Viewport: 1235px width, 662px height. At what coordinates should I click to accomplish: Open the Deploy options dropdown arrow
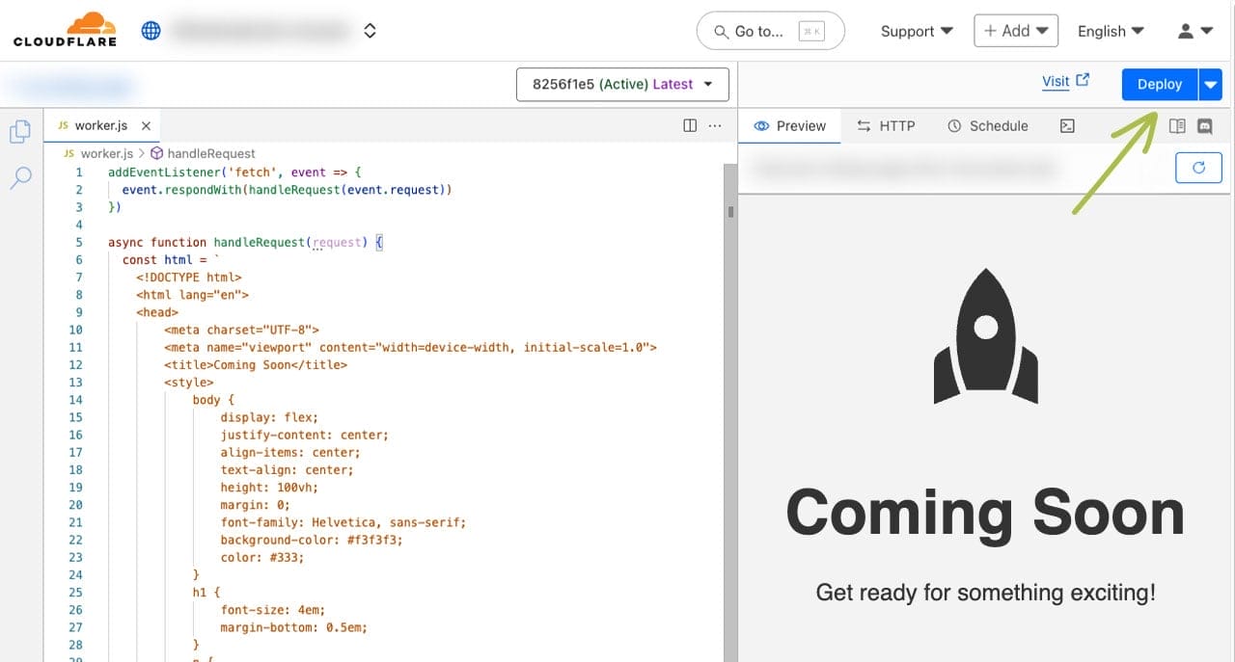1211,85
